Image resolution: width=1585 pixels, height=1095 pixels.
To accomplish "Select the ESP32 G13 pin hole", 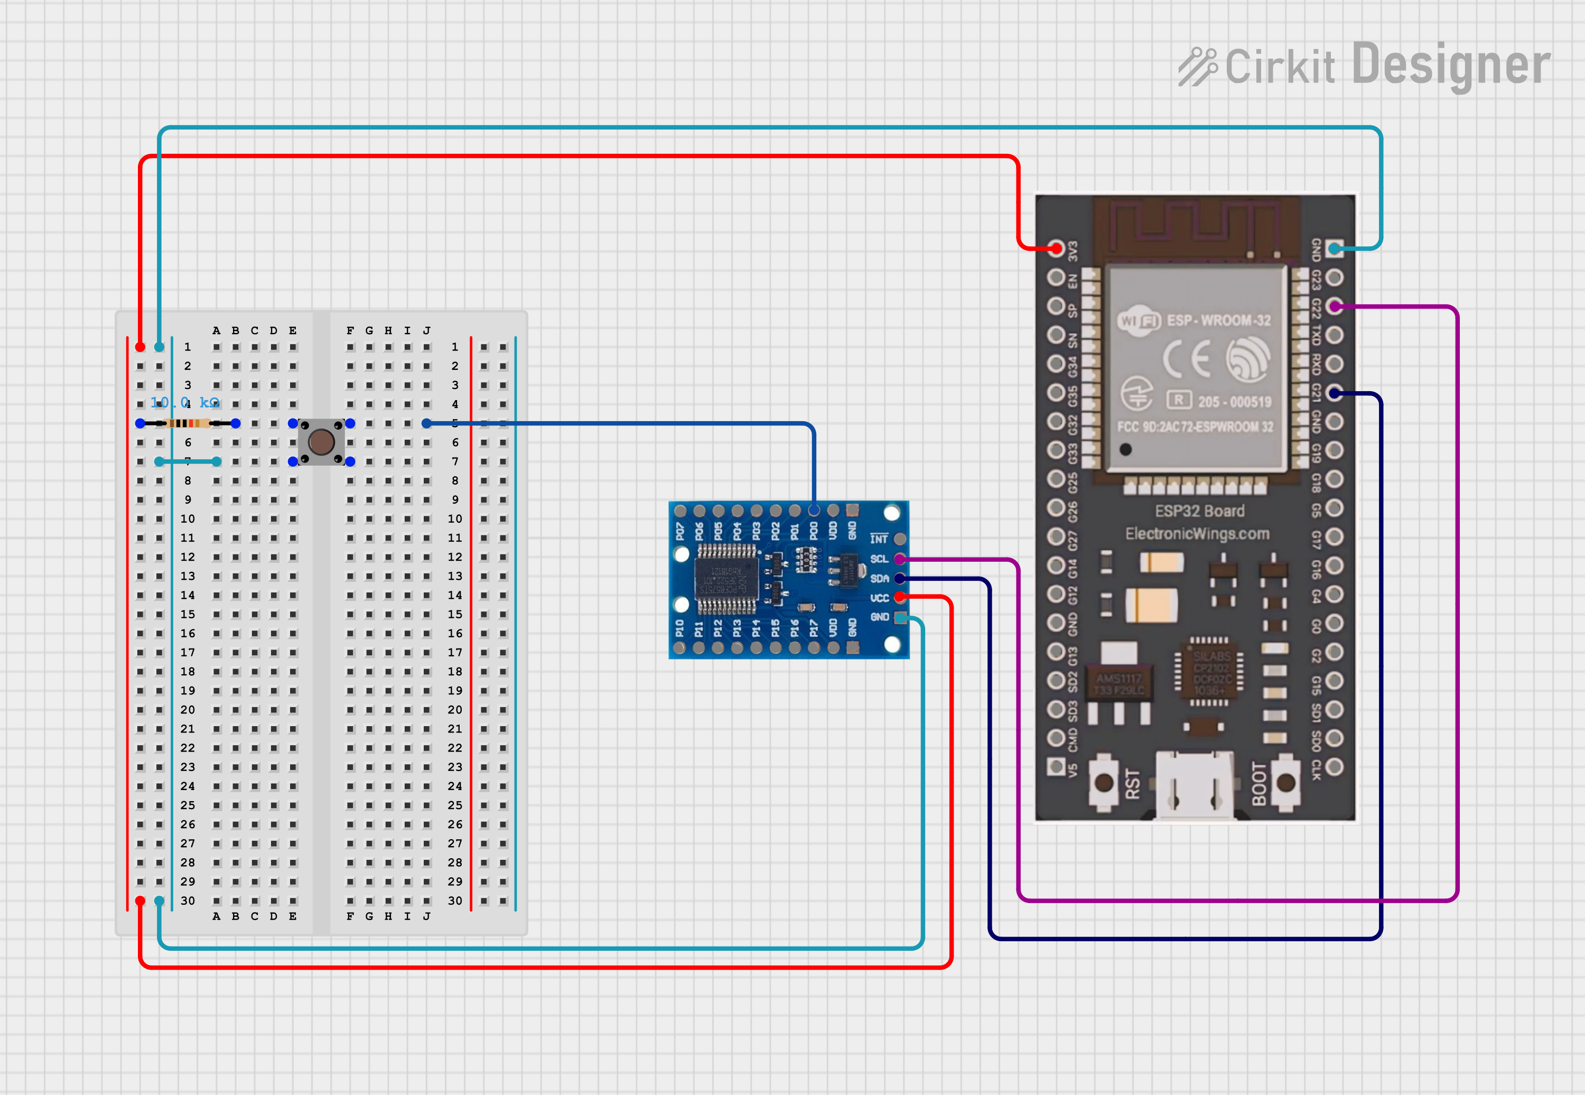I will pyautogui.click(x=1056, y=652).
